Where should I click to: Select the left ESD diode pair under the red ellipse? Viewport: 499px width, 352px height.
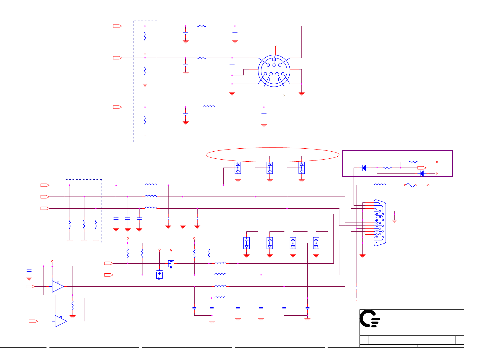tap(238, 168)
